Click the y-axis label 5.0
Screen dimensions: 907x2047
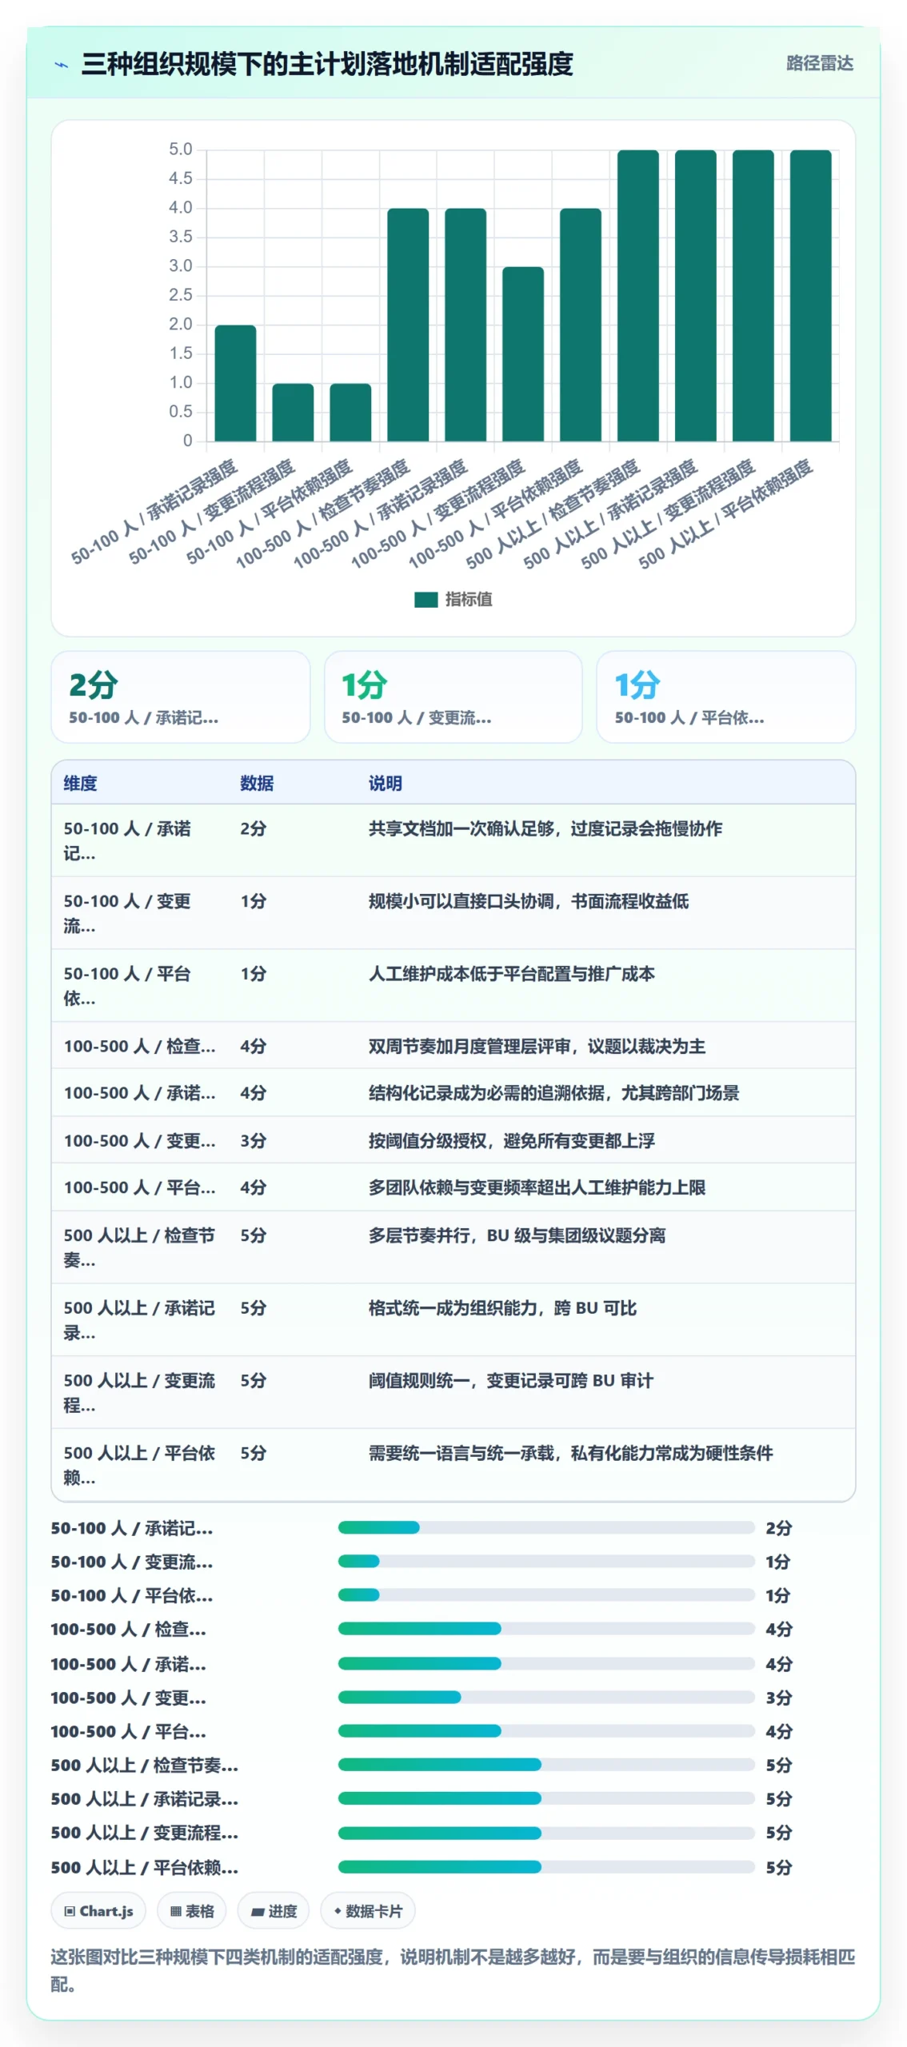tap(181, 150)
